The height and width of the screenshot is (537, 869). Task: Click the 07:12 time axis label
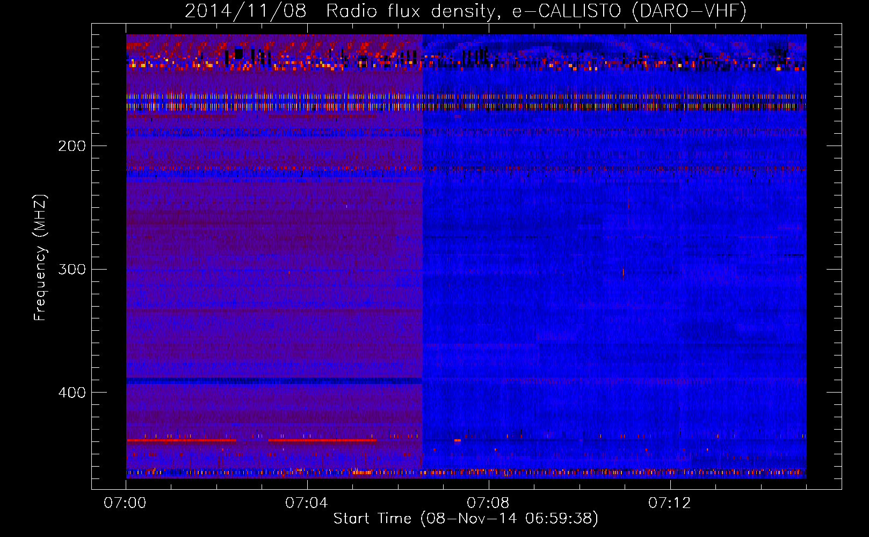pos(670,503)
